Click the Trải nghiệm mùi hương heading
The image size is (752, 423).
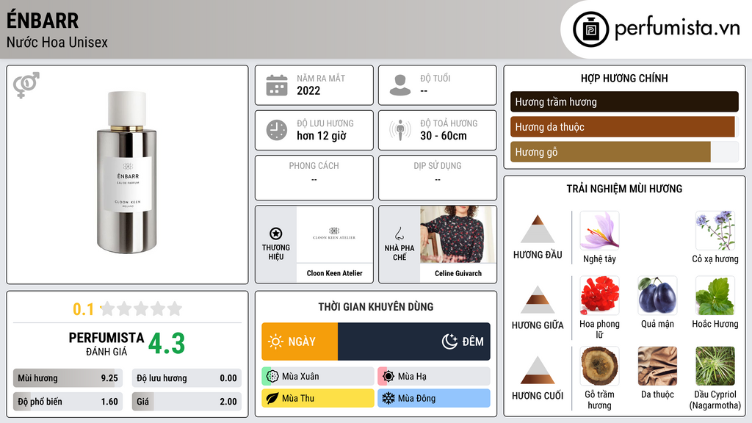(x=624, y=189)
